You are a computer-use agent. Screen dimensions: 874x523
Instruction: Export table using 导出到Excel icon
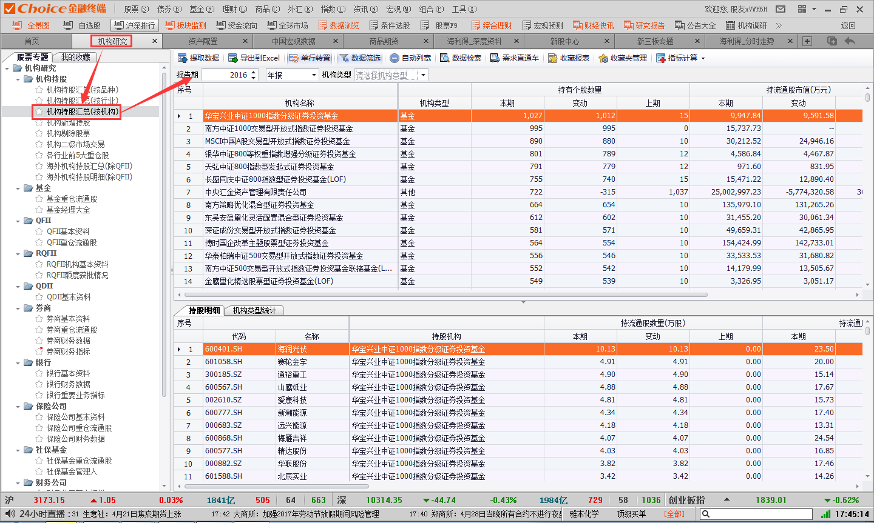(x=233, y=58)
